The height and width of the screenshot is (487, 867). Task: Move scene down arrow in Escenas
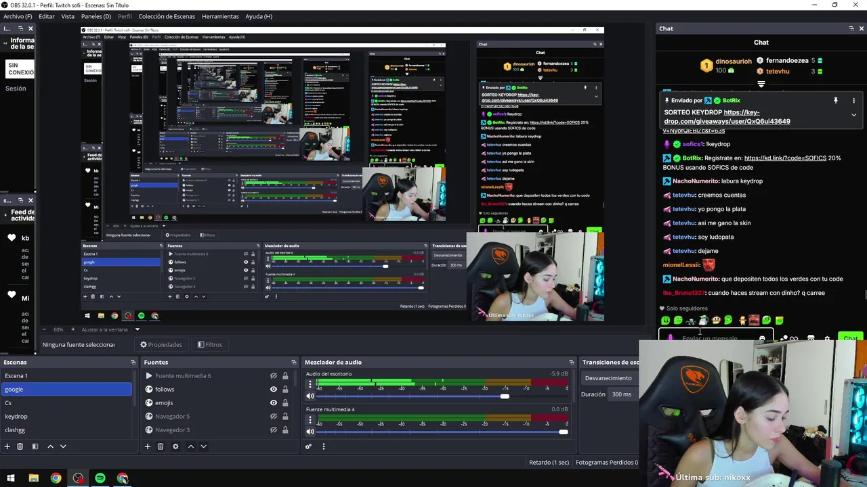point(63,446)
